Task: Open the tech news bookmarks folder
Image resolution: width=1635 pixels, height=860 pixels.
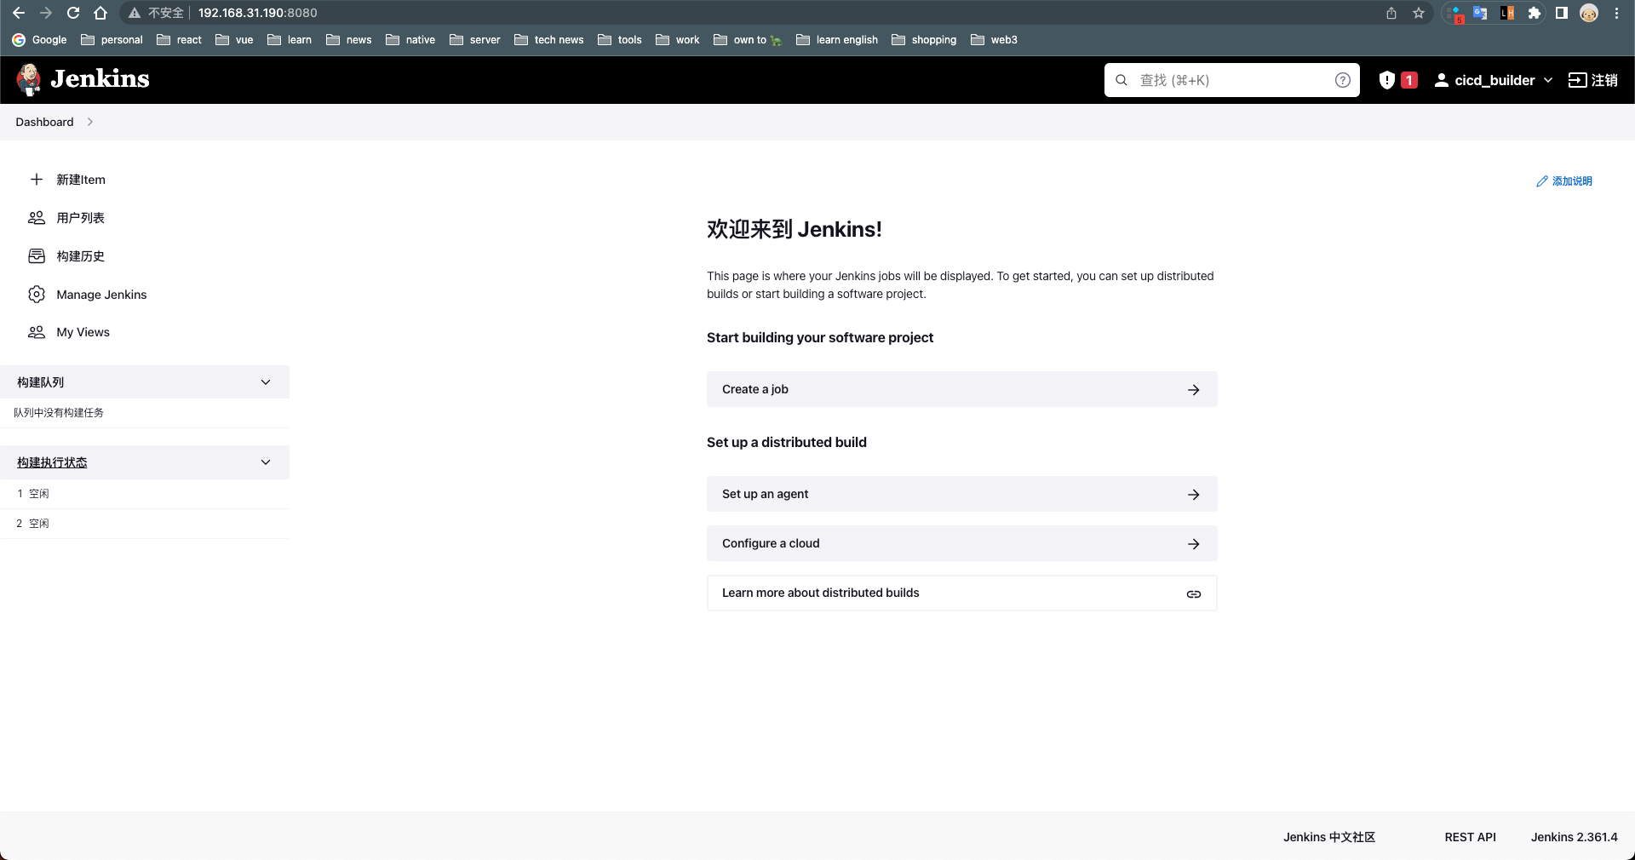Action: [549, 40]
